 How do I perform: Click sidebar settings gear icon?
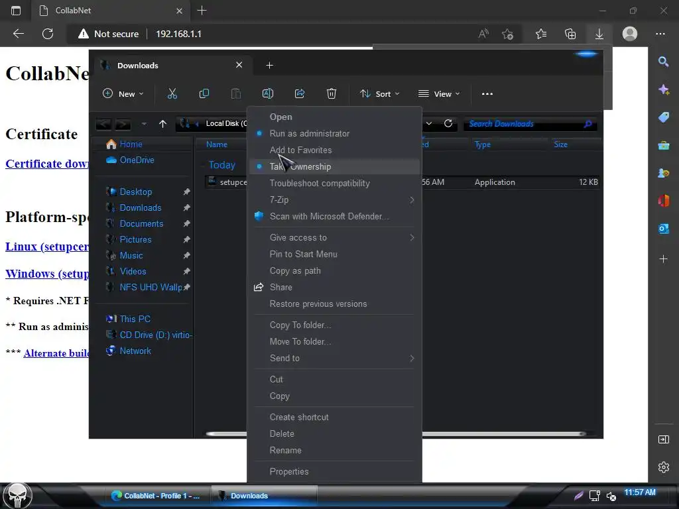(x=663, y=467)
